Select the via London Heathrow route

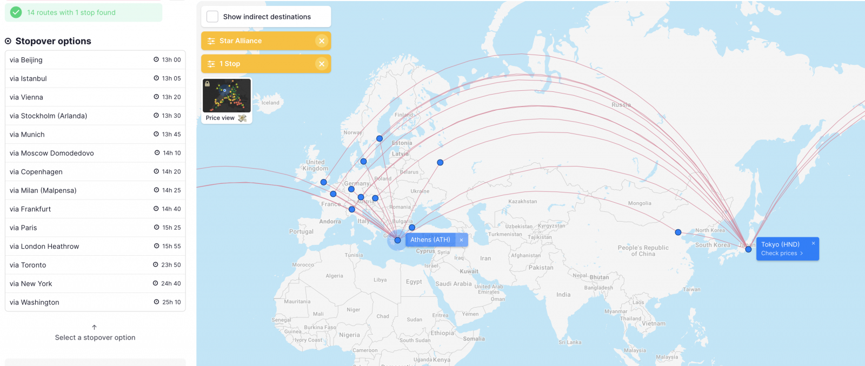pyautogui.click(x=95, y=247)
